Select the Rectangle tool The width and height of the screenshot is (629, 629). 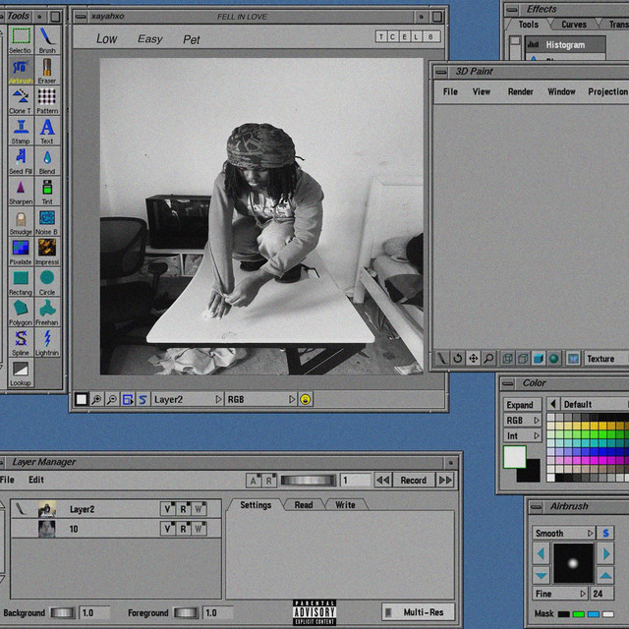pyautogui.click(x=21, y=282)
